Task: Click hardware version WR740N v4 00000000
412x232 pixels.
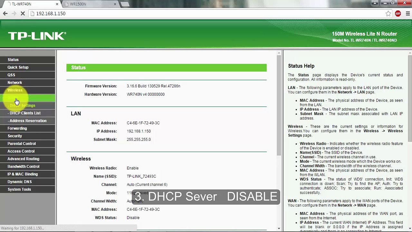Action: 145,94
